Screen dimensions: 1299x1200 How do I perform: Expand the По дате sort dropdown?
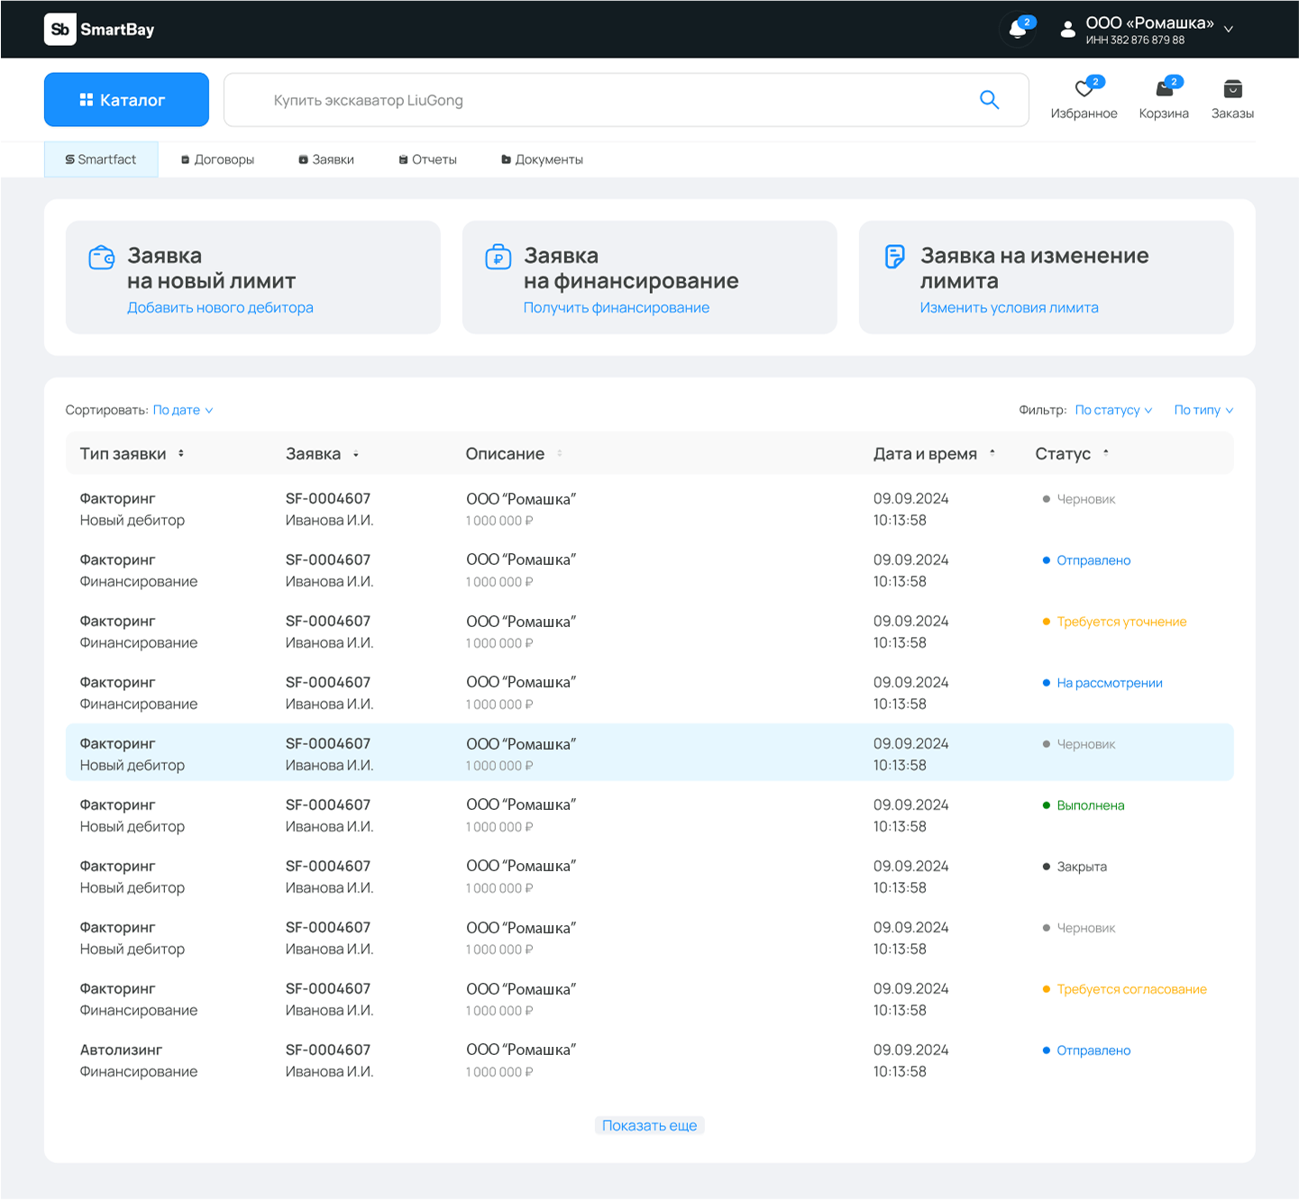[x=183, y=410]
